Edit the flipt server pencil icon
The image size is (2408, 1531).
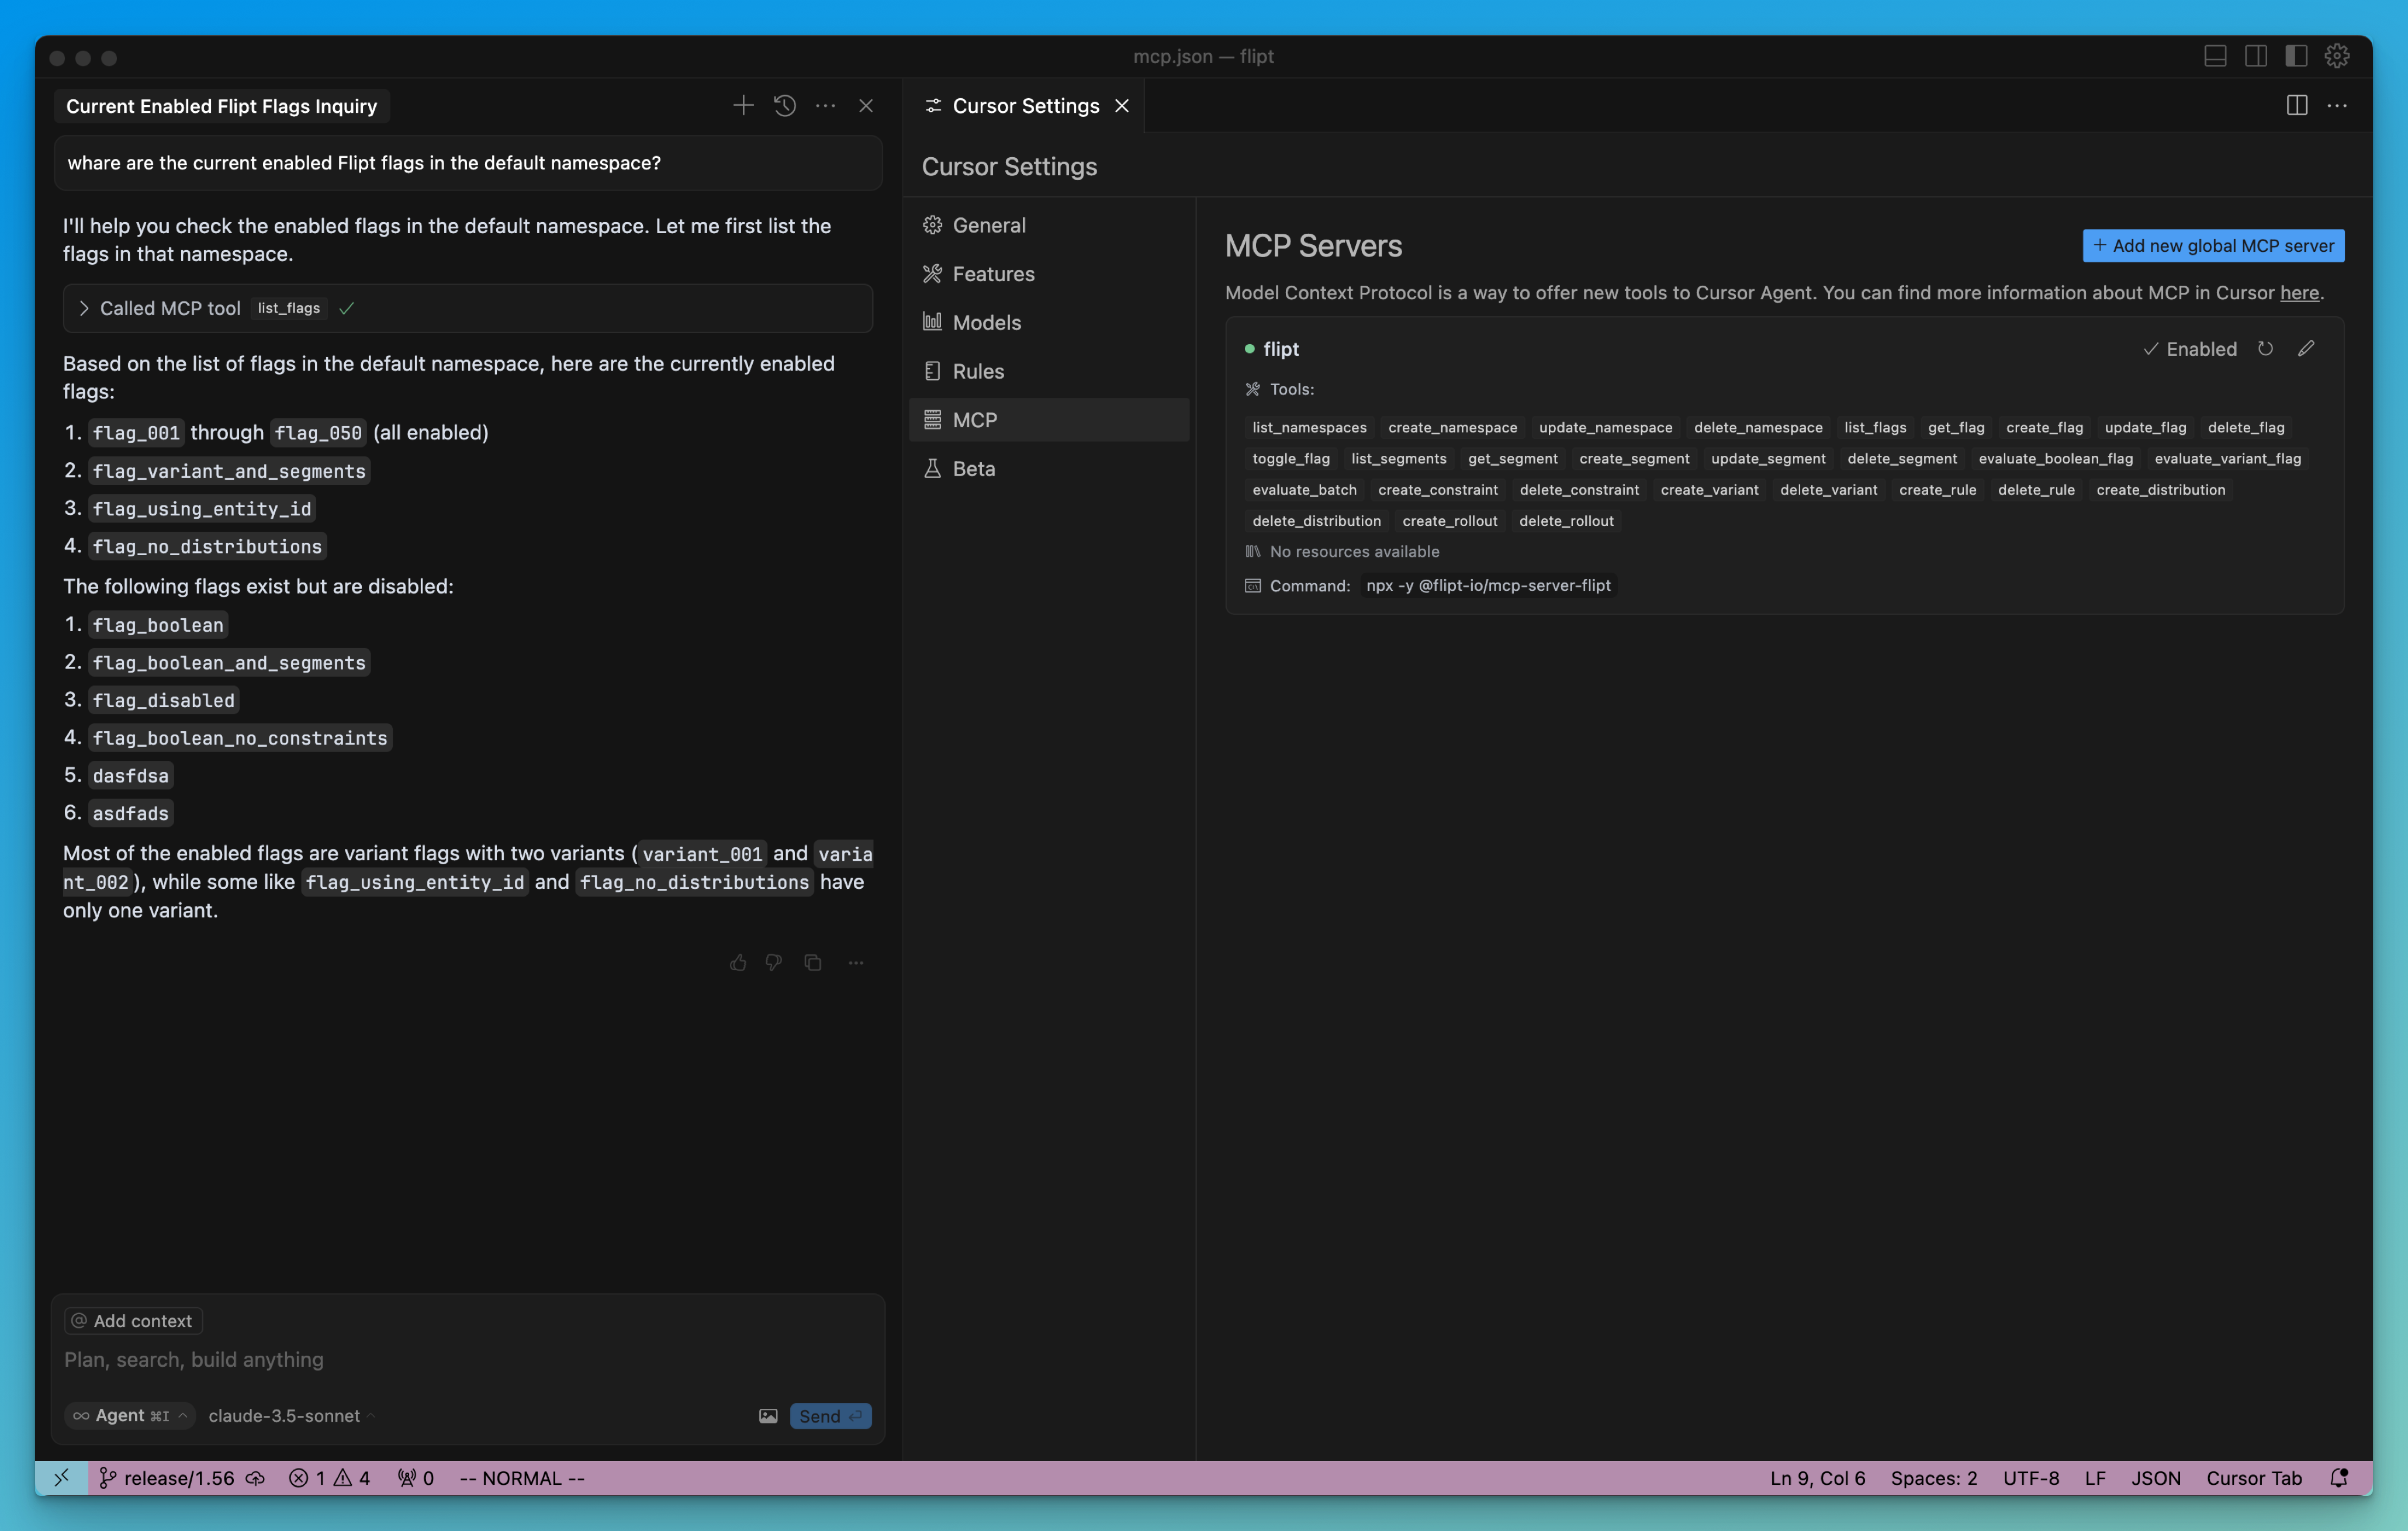click(2306, 349)
